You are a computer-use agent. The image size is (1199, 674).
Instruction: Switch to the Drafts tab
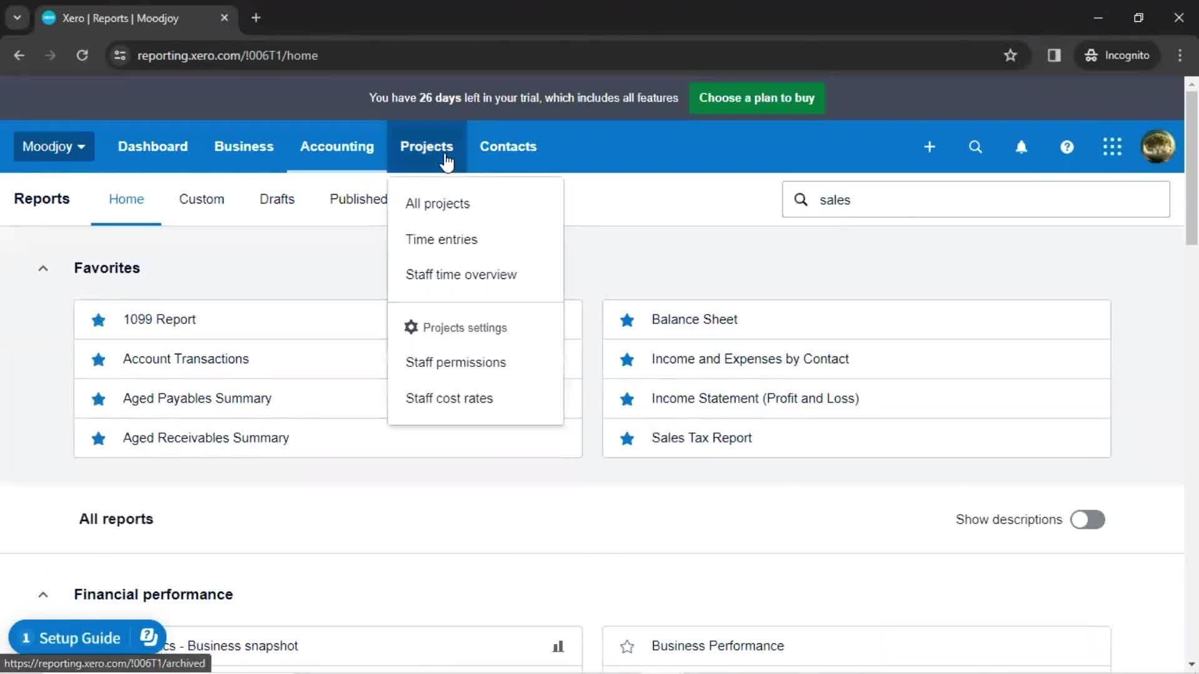point(277,199)
